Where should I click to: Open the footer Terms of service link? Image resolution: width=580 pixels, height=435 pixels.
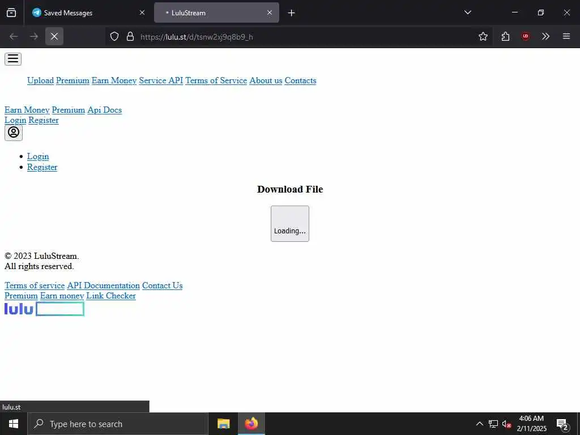pyautogui.click(x=35, y=285)
